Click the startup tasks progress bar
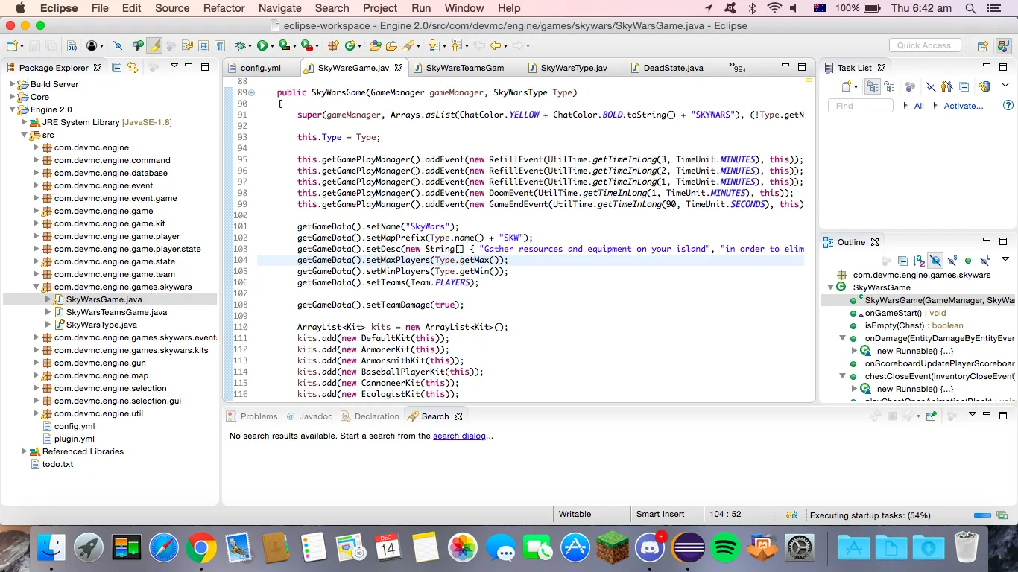This screenshot has width=1018, height=572. click(x=982, y=515)
